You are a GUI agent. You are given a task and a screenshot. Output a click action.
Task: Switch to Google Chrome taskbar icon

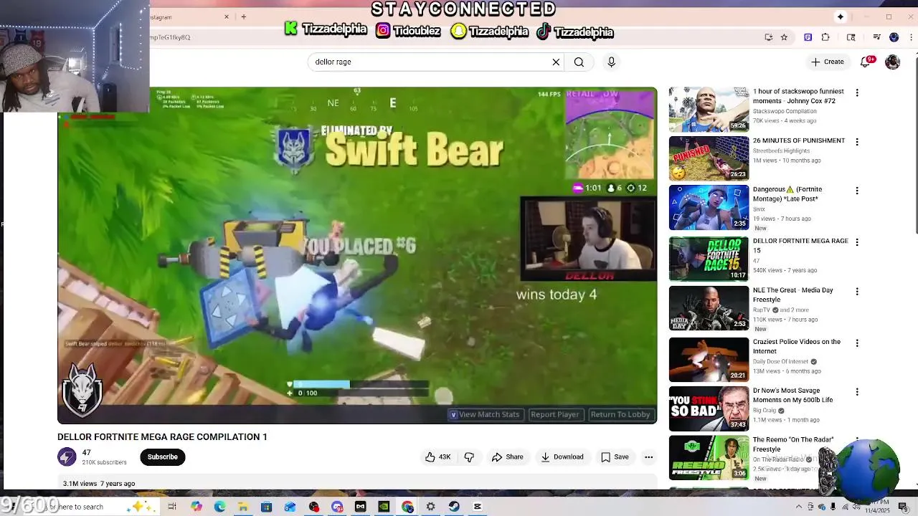pos(407,507)
